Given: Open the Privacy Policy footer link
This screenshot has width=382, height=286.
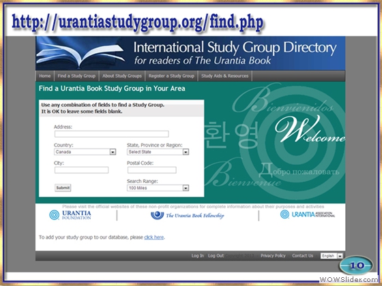Looking at the screenshot, I should coord(273,256).
